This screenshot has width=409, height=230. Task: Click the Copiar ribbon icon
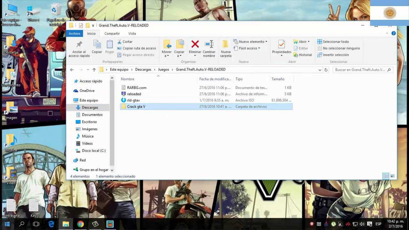pyautogui.click(x=97, y=44)
